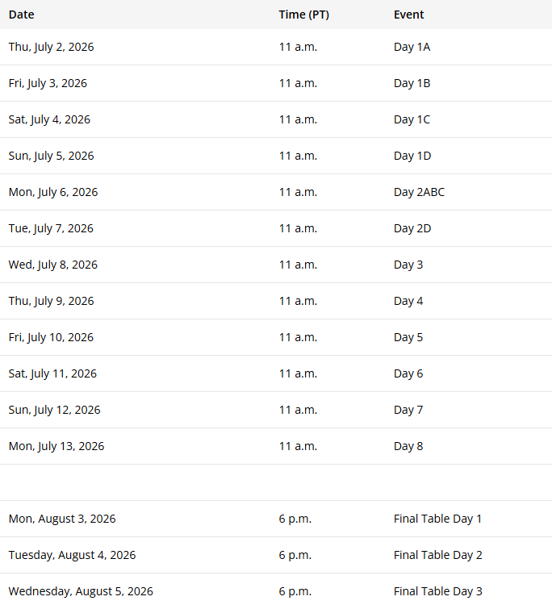Select the Thu, July 2, 2026 date cell
The image size is (552, 609).
(x=51, y=47)
